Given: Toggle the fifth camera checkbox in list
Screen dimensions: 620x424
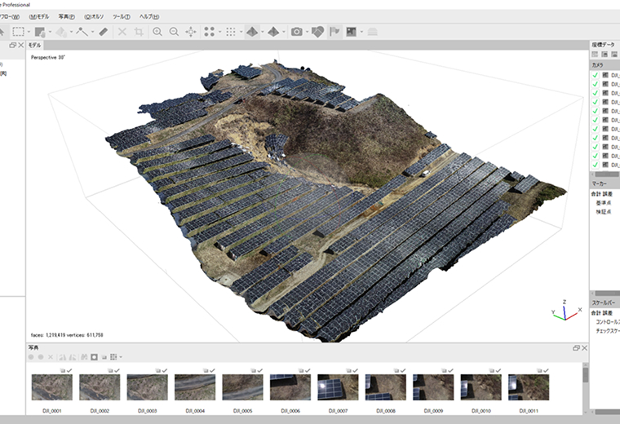Looking at the screenshot, I should tap(596, 111).
